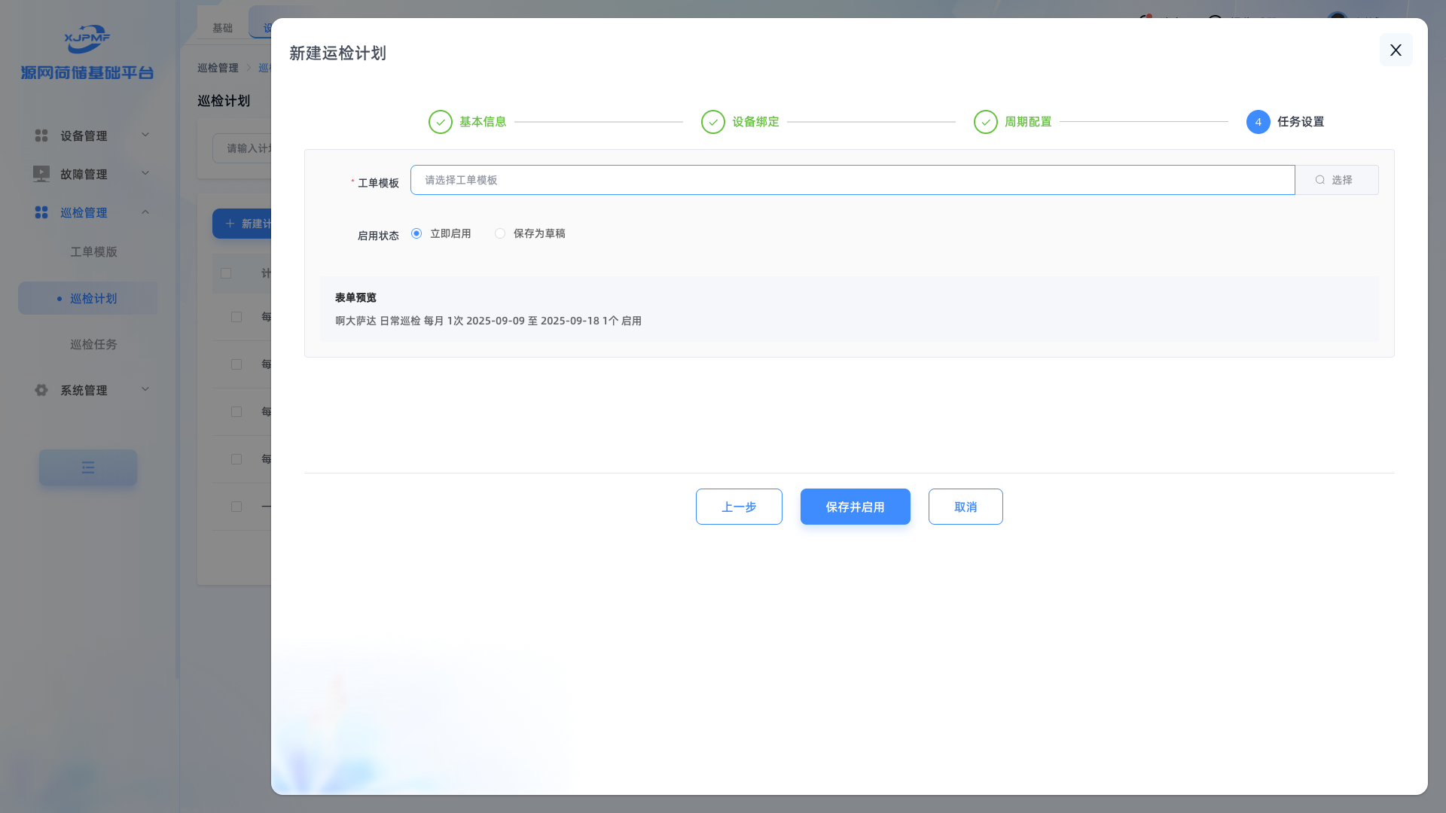Close the 新建运检计划 dialog with X
Screen dimensions: 1446x813
point(1396,50)
